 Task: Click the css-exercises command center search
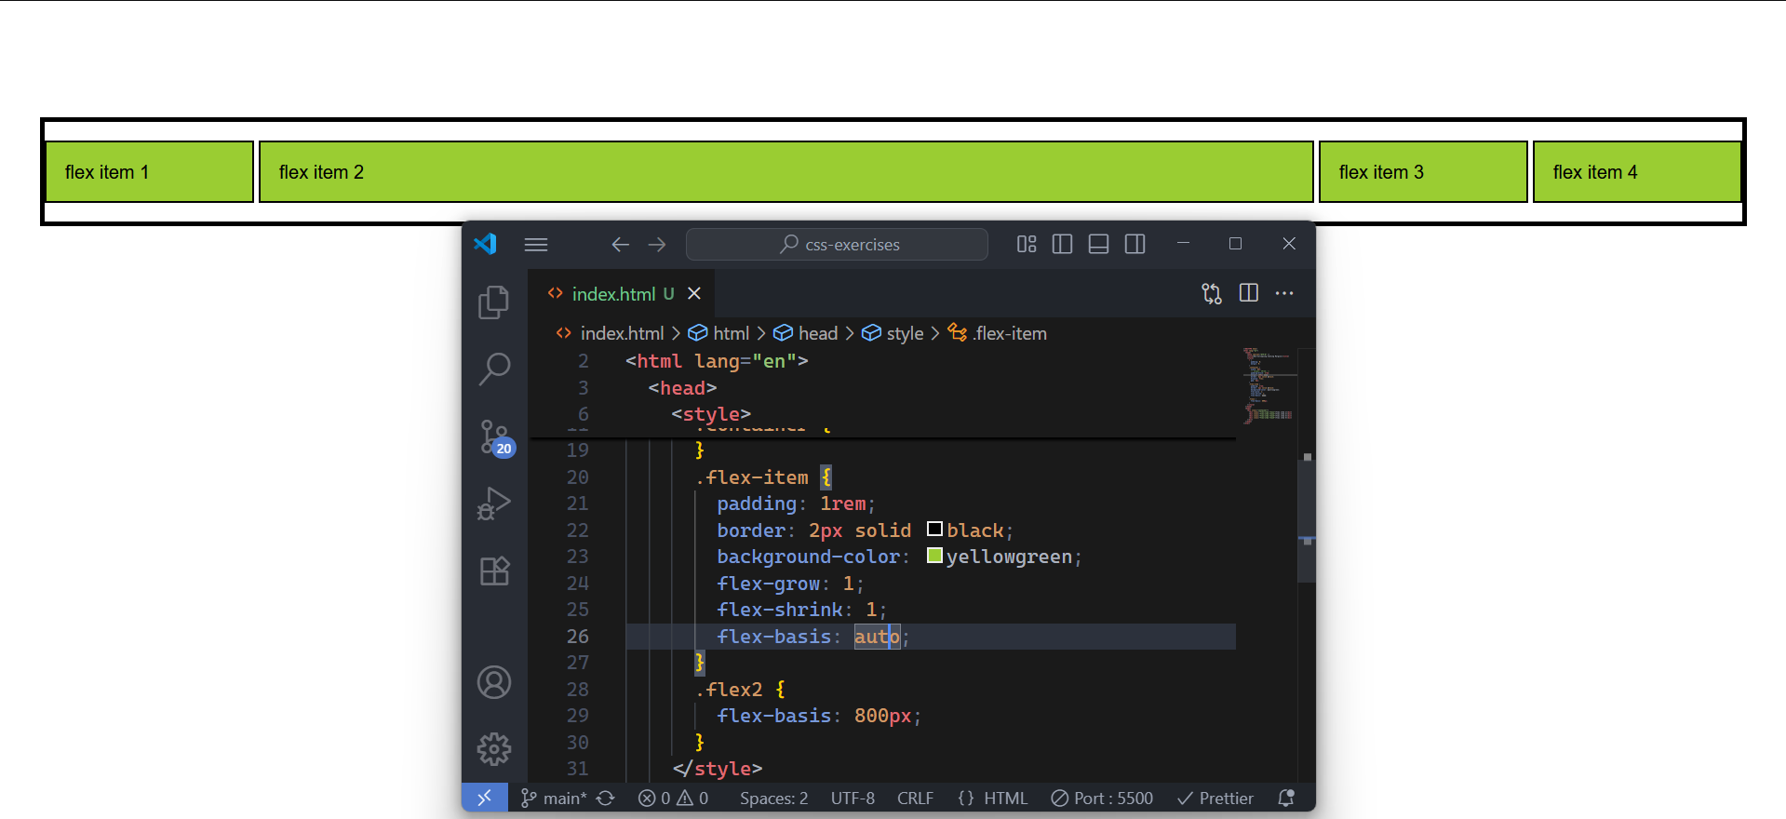click(x=837, y=244)
